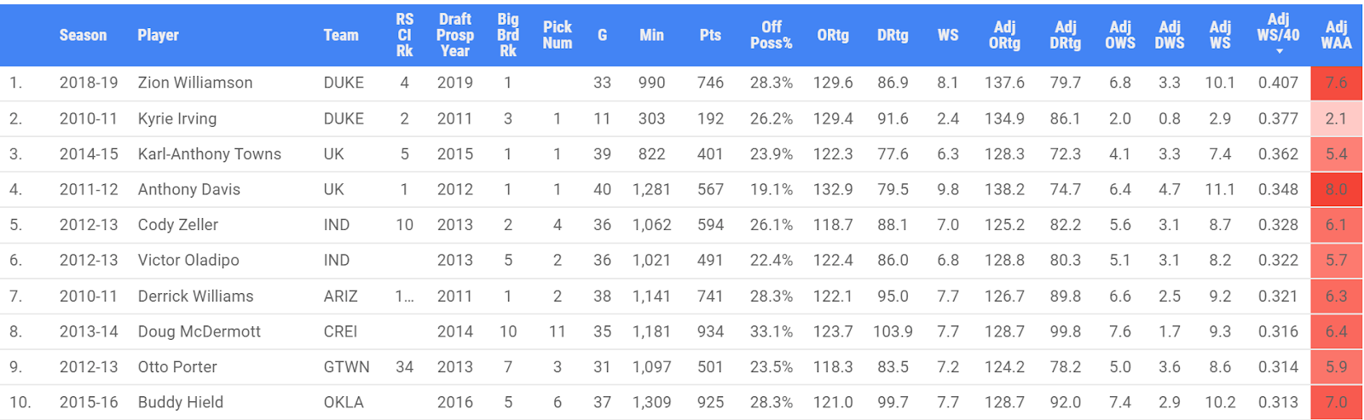Click DUKE team cell for Zion Williamson
The height and width of the screenshot is (420, 1364).
(344, 83)
